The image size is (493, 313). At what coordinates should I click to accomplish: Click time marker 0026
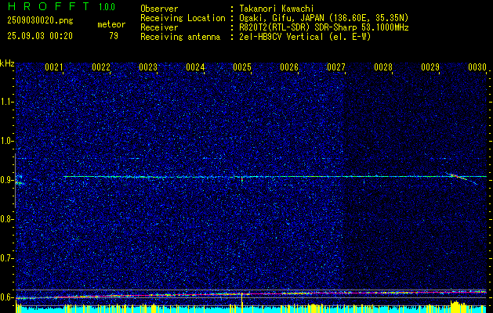(289, 67)
